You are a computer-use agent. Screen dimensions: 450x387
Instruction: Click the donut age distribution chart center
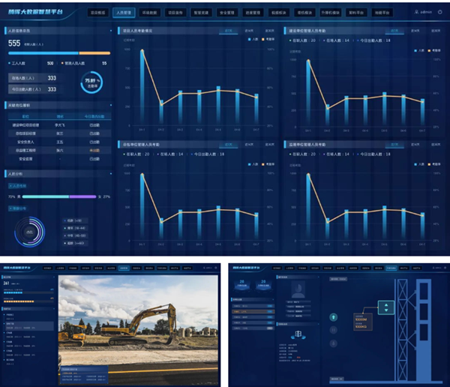30,232
